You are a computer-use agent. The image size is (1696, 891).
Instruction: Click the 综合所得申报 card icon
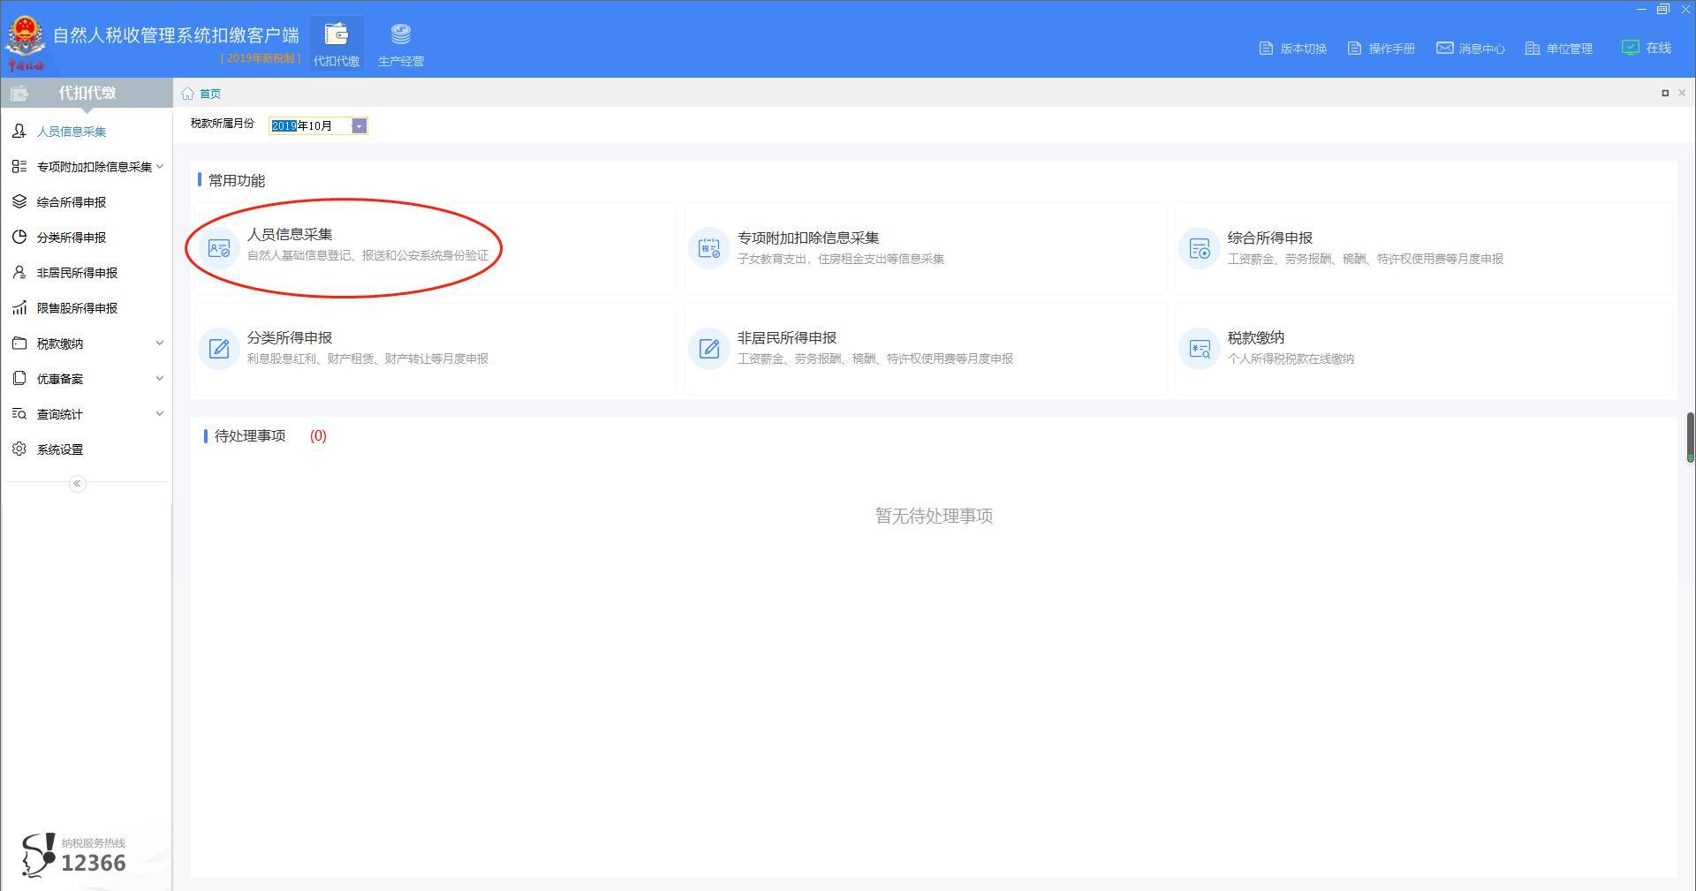coord(1200,249)
